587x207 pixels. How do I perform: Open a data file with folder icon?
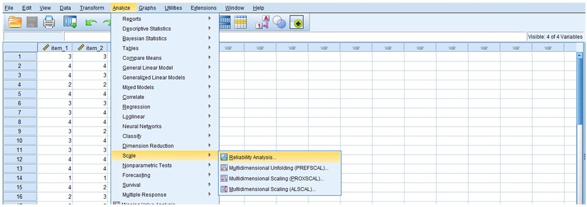point(16,23)
